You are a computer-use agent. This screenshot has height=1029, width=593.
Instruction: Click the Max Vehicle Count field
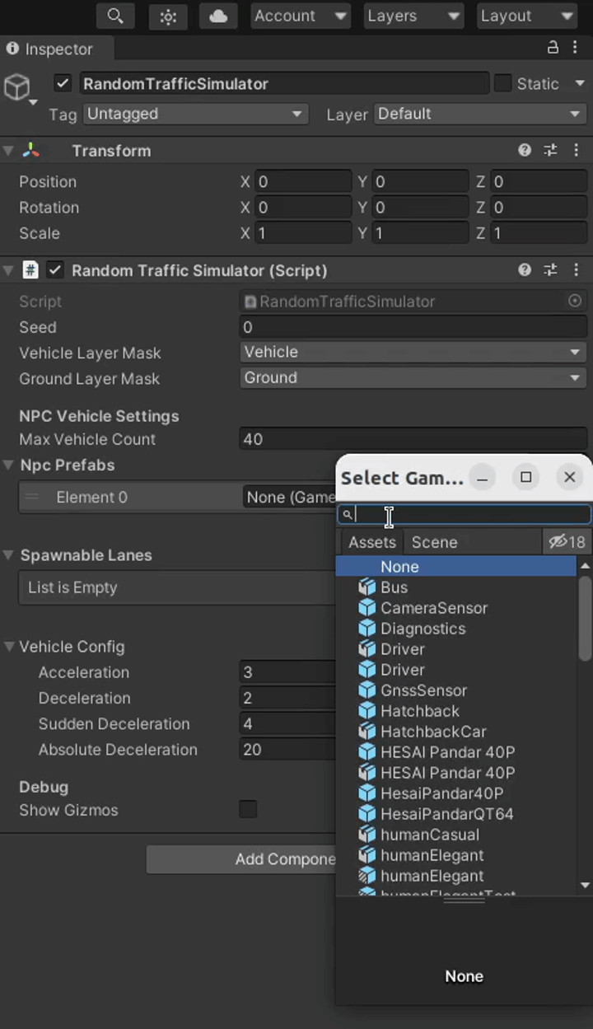413,439
